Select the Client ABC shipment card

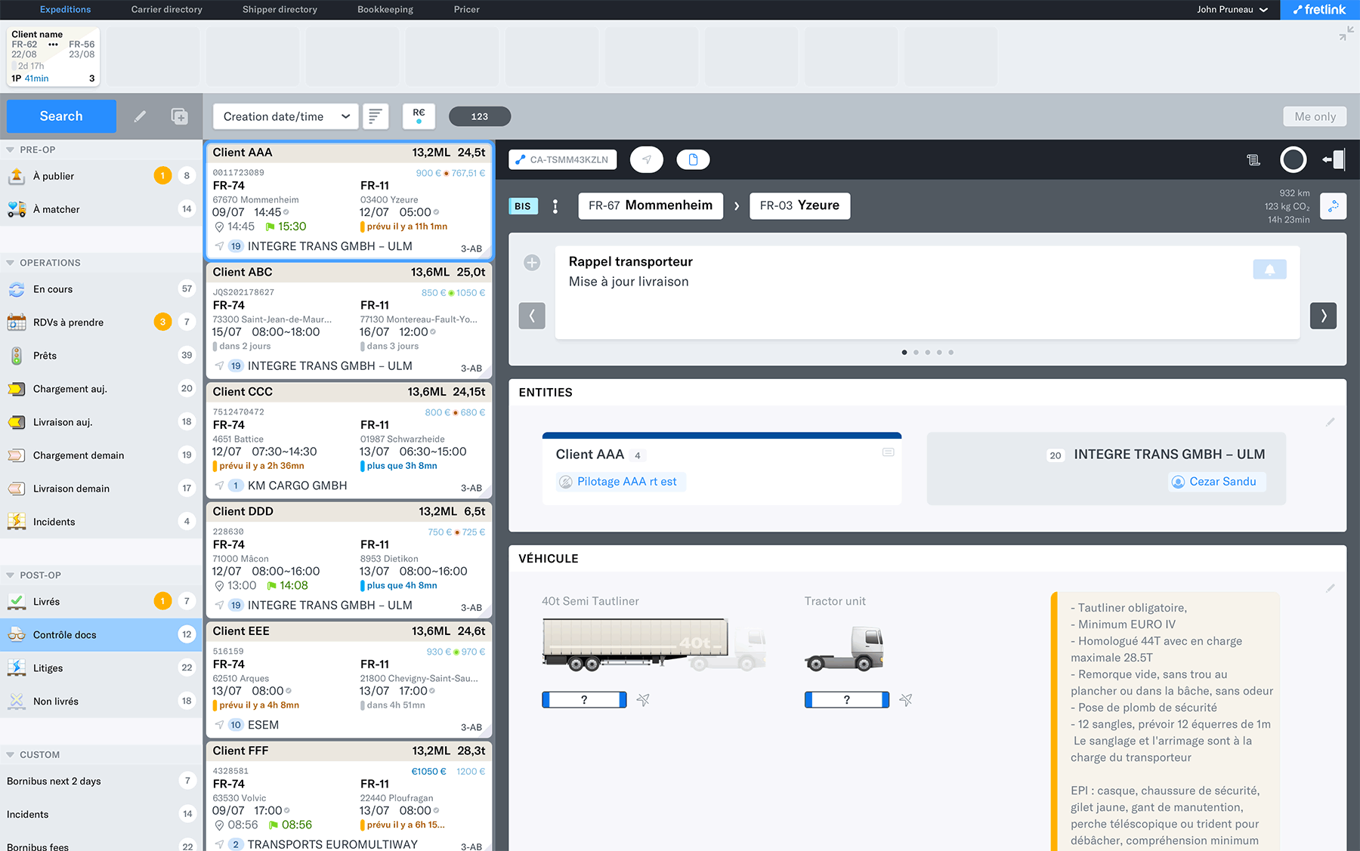coord(348,320)
